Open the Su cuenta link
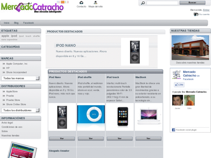 (x=204, y=14)
